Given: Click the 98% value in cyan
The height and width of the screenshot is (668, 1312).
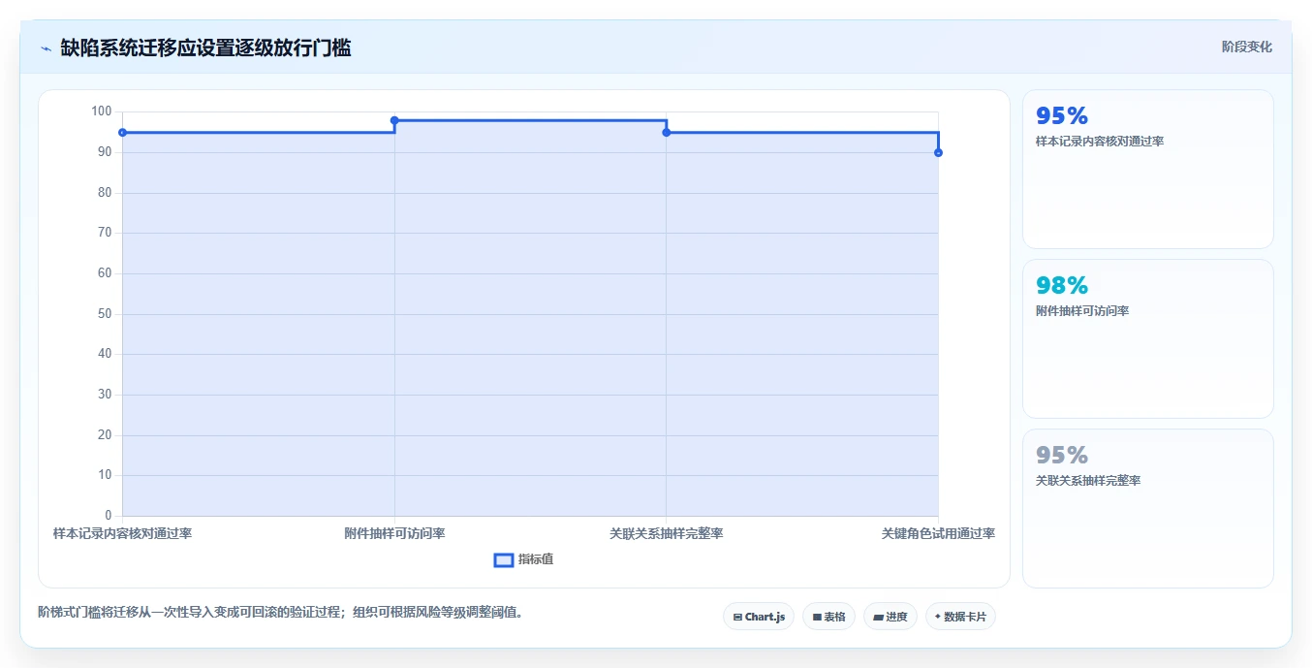Looking at the screenshot, I should point(1062,285).
